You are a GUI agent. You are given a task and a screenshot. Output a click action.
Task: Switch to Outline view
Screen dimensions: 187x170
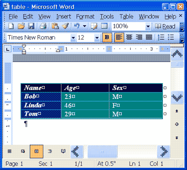[x=50, y=151]
